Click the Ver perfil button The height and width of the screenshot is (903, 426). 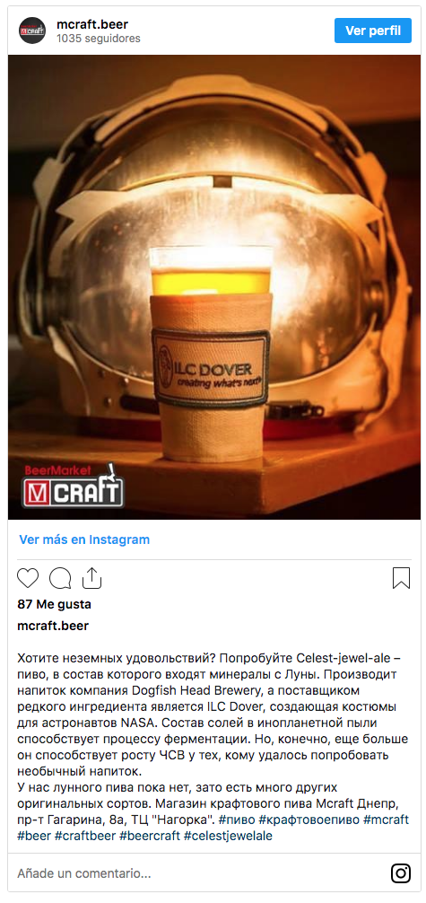pyautogui.click(x=373, y=31)
